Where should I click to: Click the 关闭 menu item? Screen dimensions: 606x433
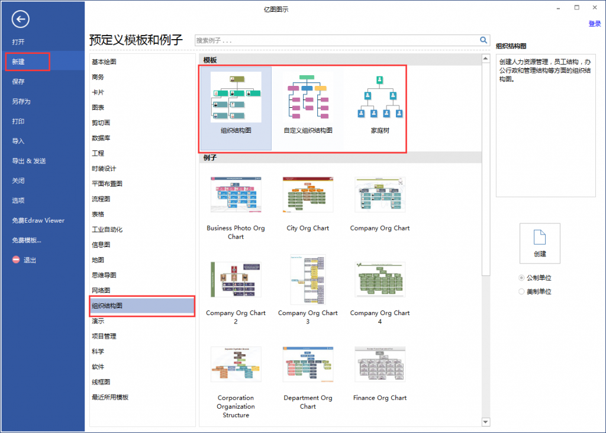click(x=18, y=181)
